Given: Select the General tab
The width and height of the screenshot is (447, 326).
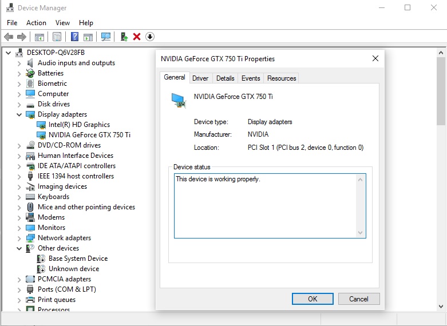Looking at the screenshot, I should 175,77.
